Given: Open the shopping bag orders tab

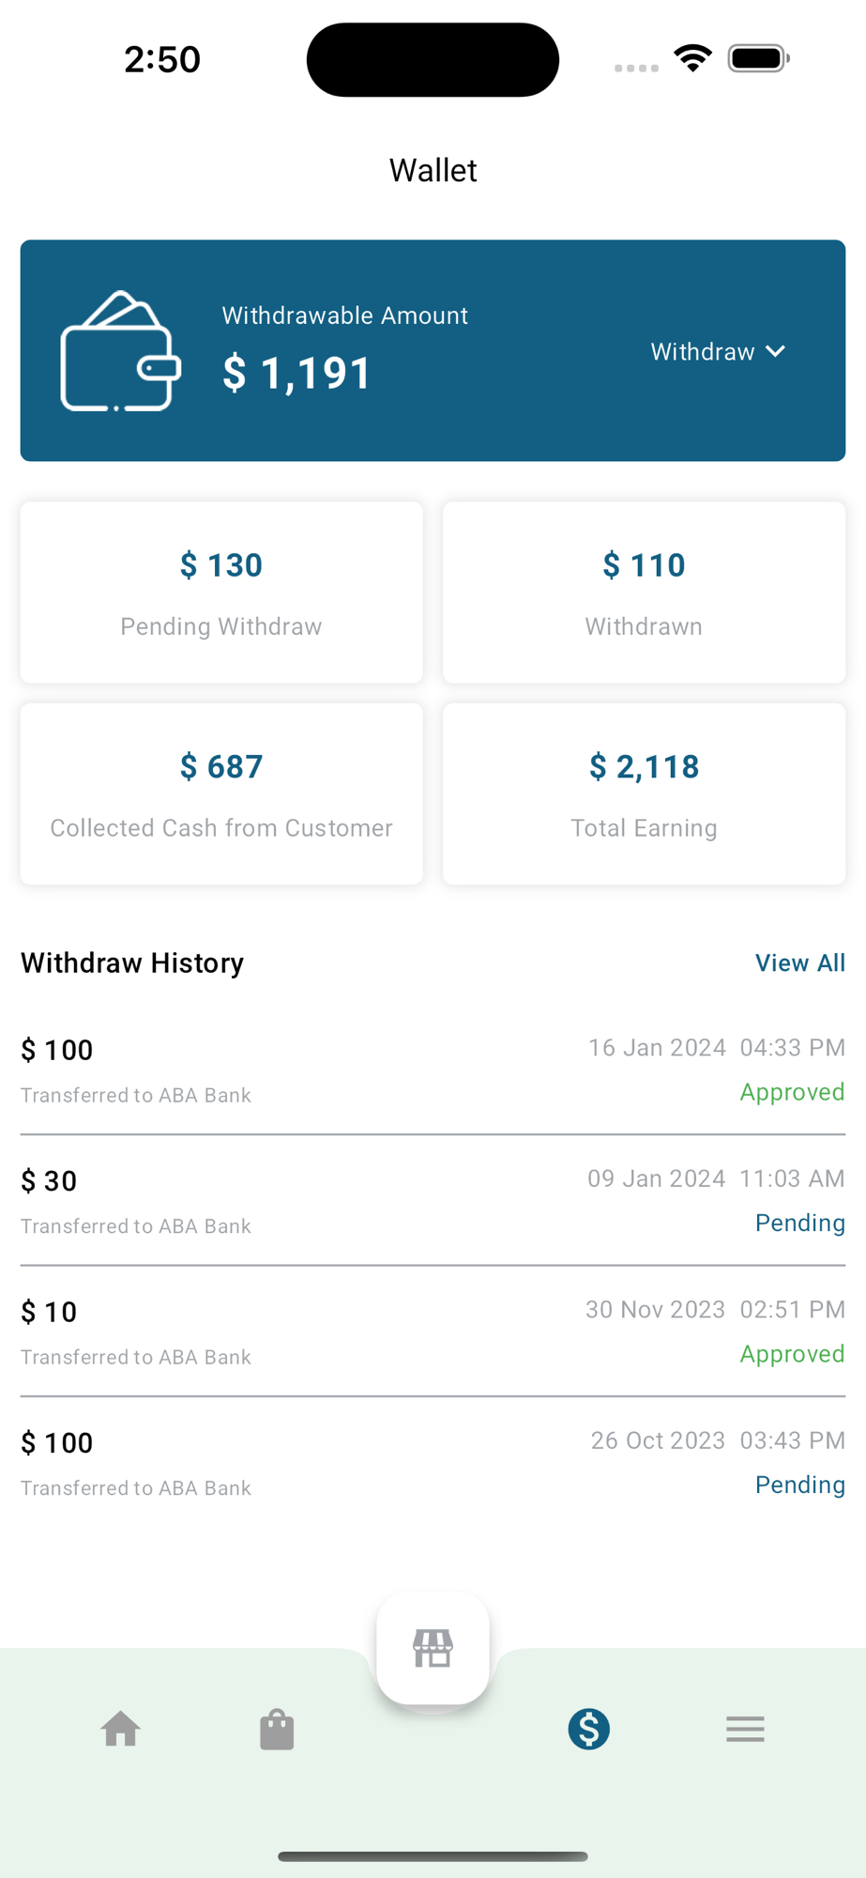Looking at the screenshot, I should pos(277,1729).
